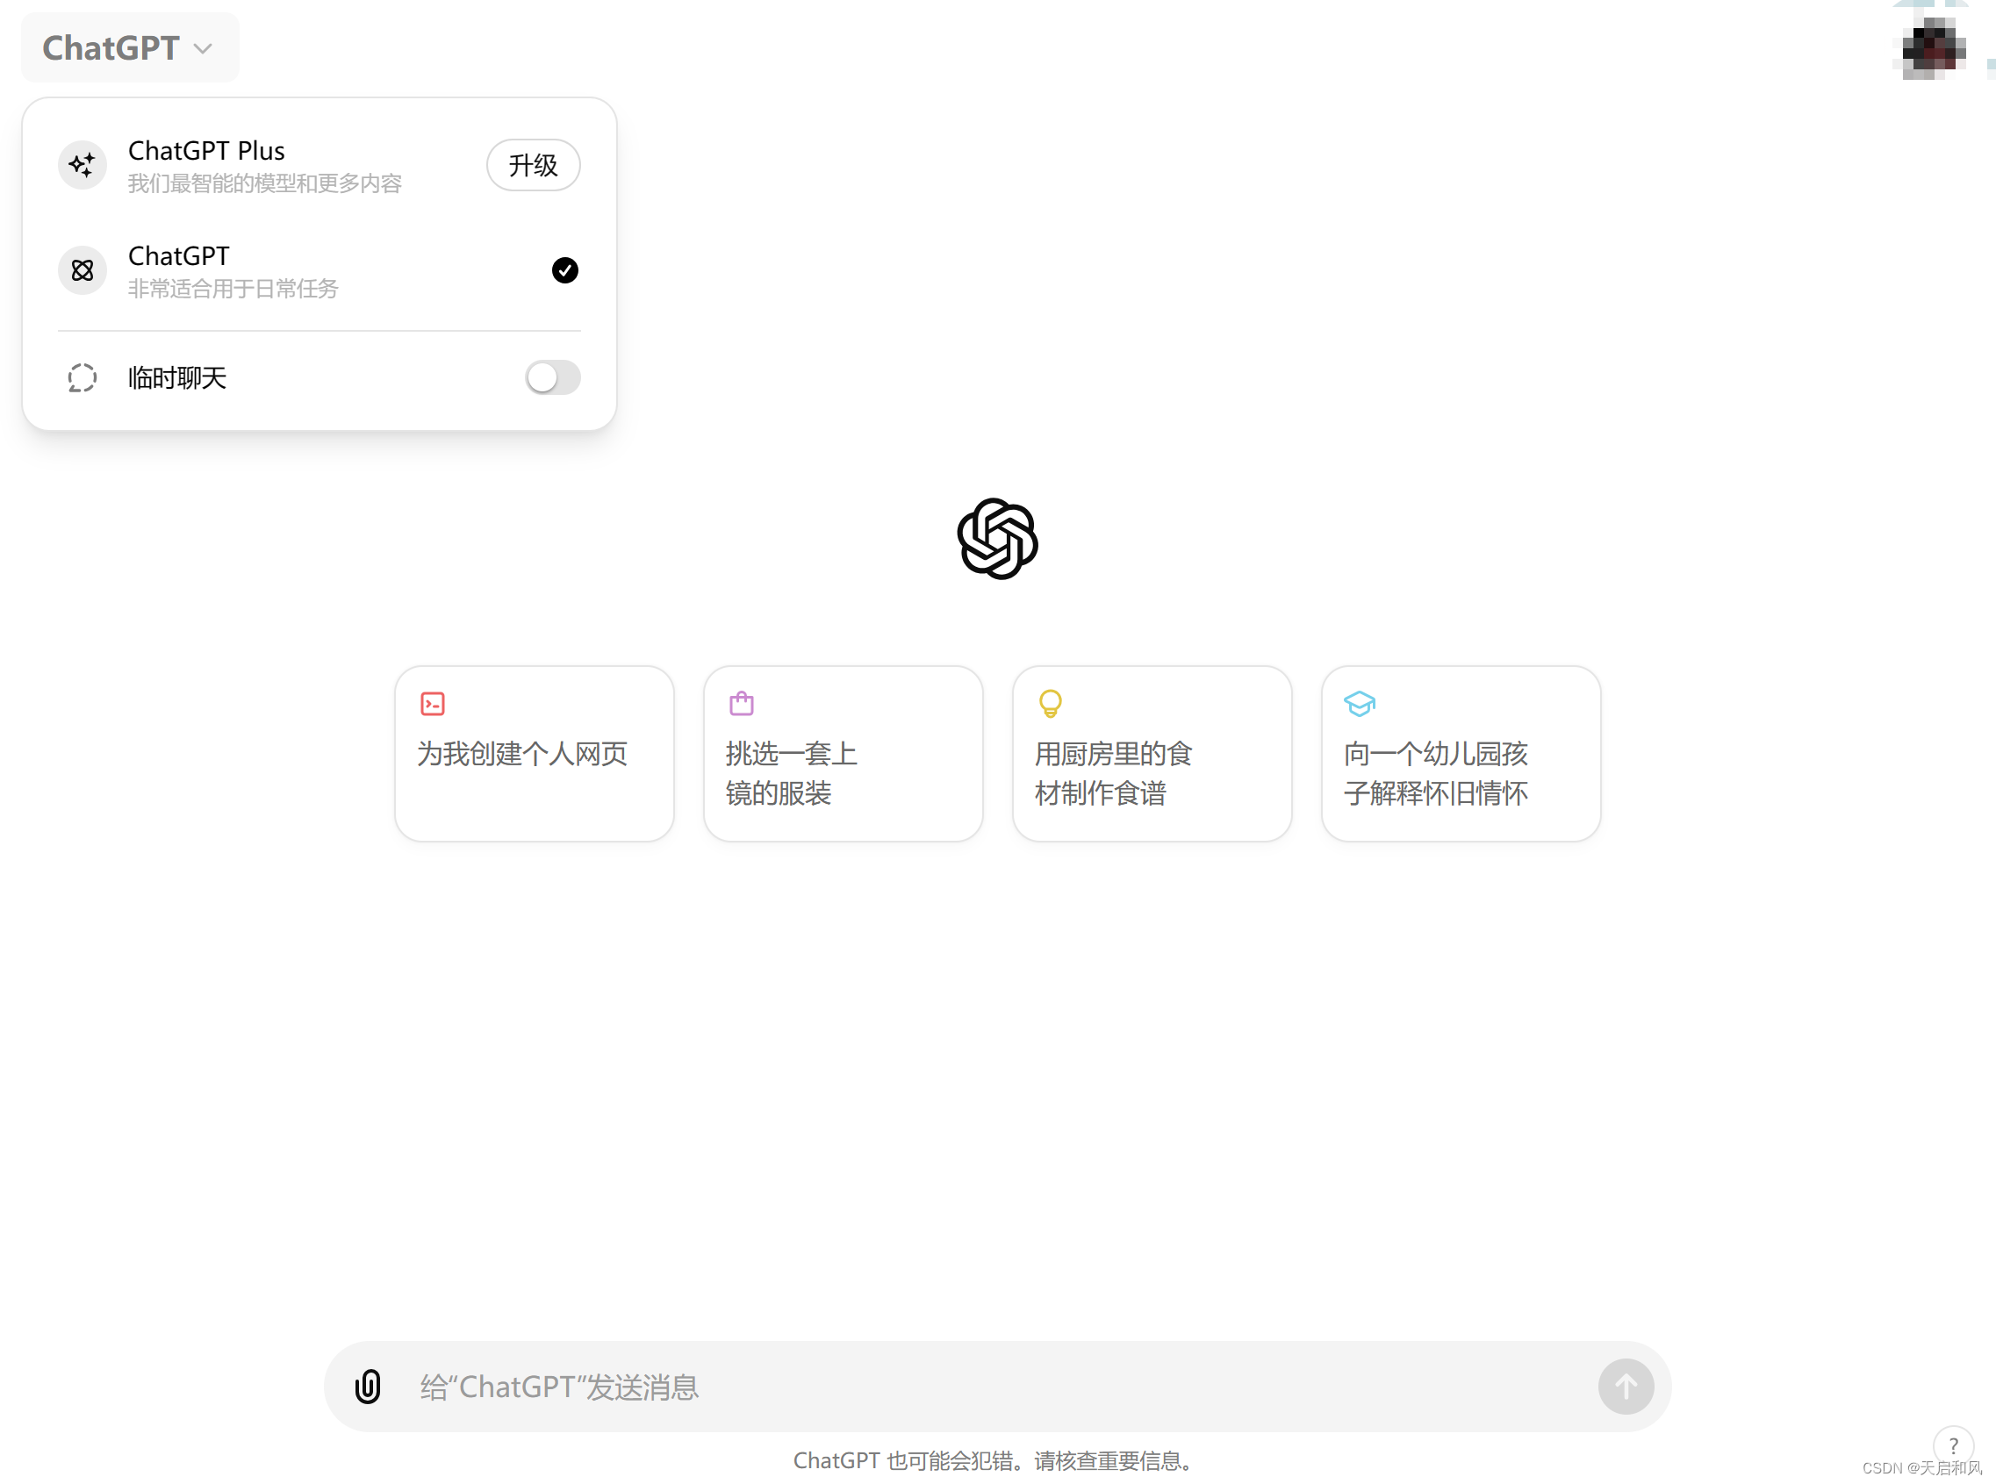Click the dashed circle temporary chat icon
The height and width of the screenshot is (1484, 1996).
click(x=82, y=378)
